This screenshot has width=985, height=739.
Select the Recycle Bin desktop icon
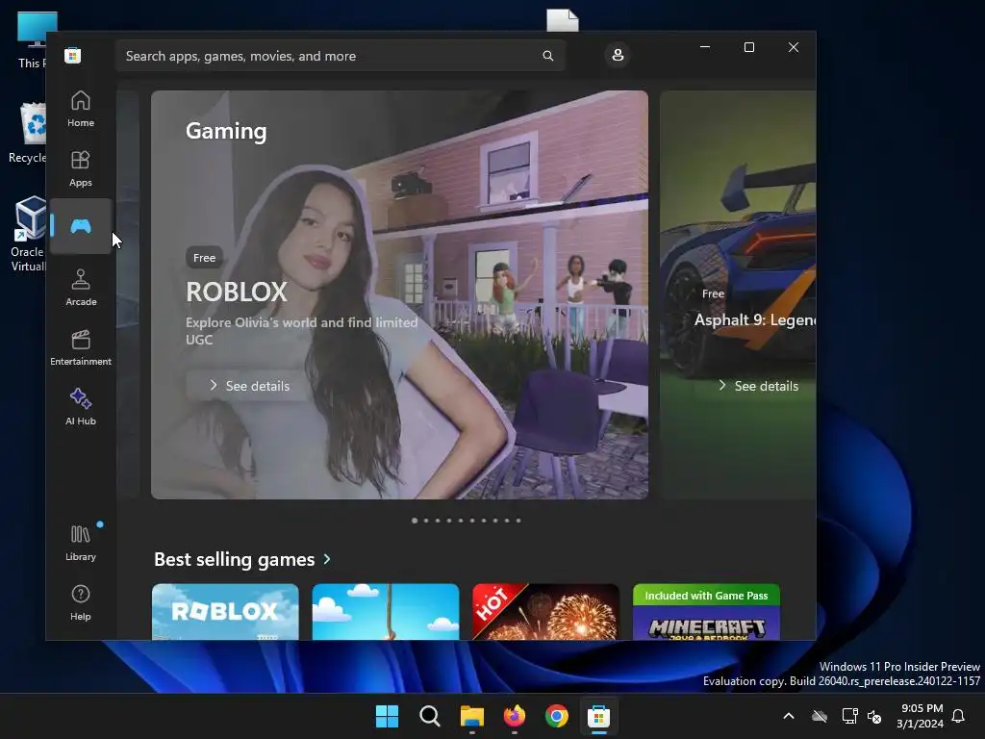tap(27, 133)
